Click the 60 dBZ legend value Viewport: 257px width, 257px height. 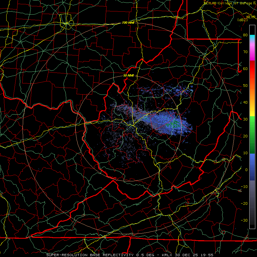tap(245, 69)
